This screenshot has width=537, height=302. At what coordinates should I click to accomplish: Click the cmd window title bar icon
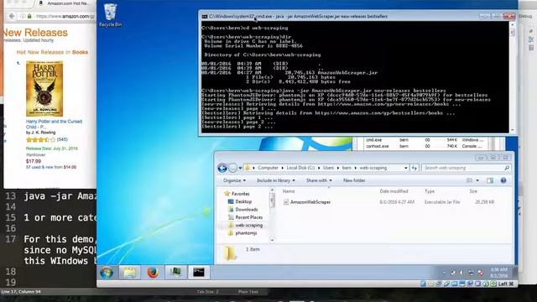tap(205, 17)
